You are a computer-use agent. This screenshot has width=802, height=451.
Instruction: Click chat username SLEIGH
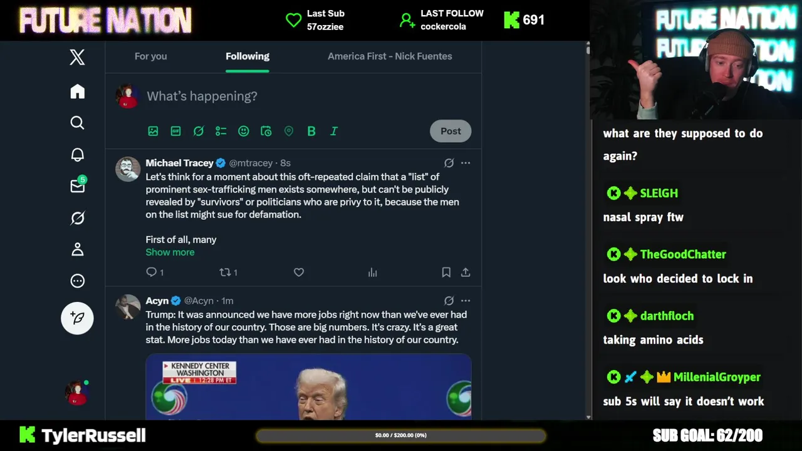click(659, 193)
